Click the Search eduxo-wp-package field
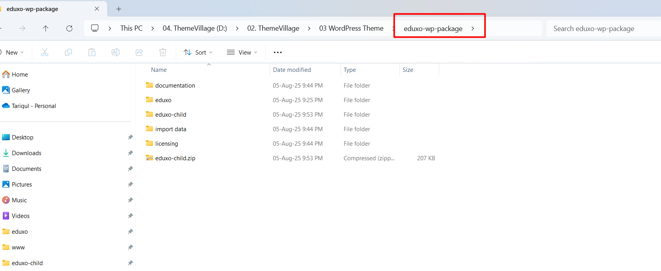This screenshot has width=661, height=271. coord(602,29)
